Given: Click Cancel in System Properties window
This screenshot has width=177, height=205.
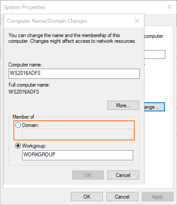Looking at the screenshot, I should 122,197.
